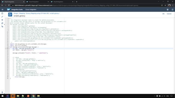175x98 pixels.
Task: Click the SAP logo
Action: (x=8, y=10)
